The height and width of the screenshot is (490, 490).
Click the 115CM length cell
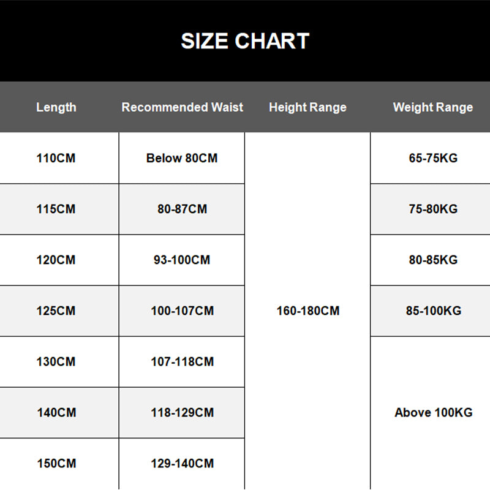pyautogui.click(x=56, y=209)
